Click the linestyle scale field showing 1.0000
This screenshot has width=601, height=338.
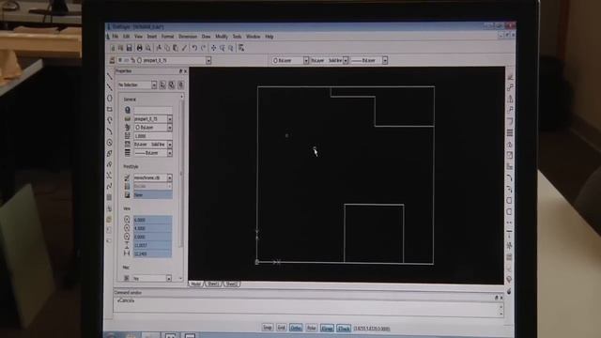point(152,136)
